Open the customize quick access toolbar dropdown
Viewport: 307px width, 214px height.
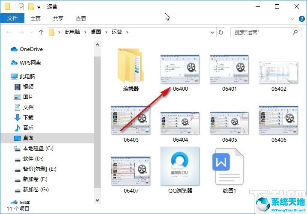click(39, 7)
